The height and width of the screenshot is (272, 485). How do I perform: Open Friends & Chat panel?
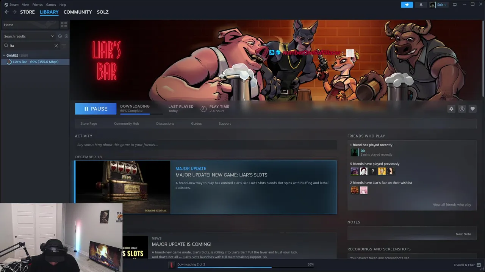pyautogui.click(x=467, y=265)
